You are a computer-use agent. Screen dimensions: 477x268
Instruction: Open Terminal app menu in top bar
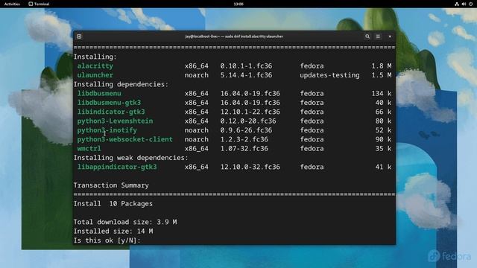click(39, 4)
